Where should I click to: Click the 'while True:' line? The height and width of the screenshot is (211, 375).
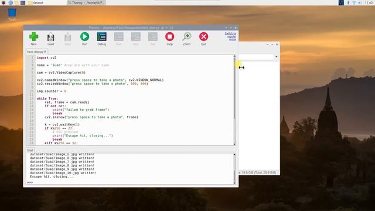pyautogui.click(x=47, y=98)
